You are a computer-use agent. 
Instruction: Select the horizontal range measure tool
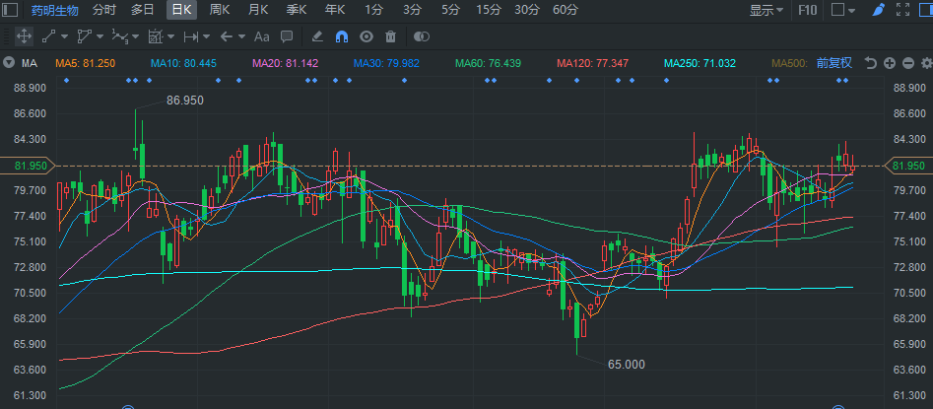pos(191,36)
